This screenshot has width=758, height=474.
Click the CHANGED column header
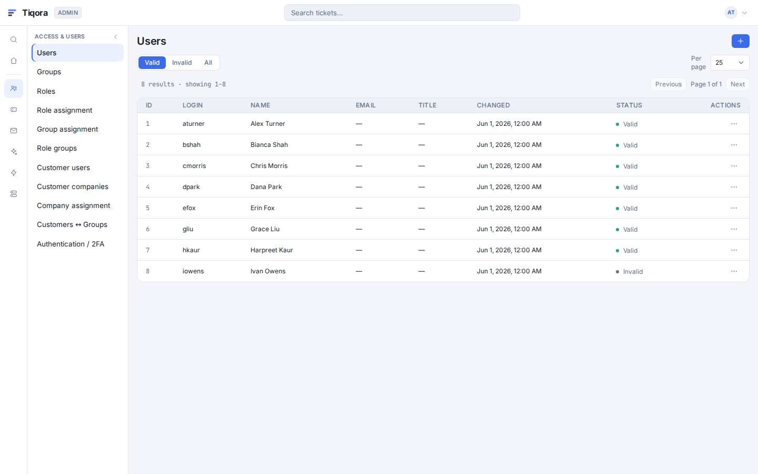(493, 105)
